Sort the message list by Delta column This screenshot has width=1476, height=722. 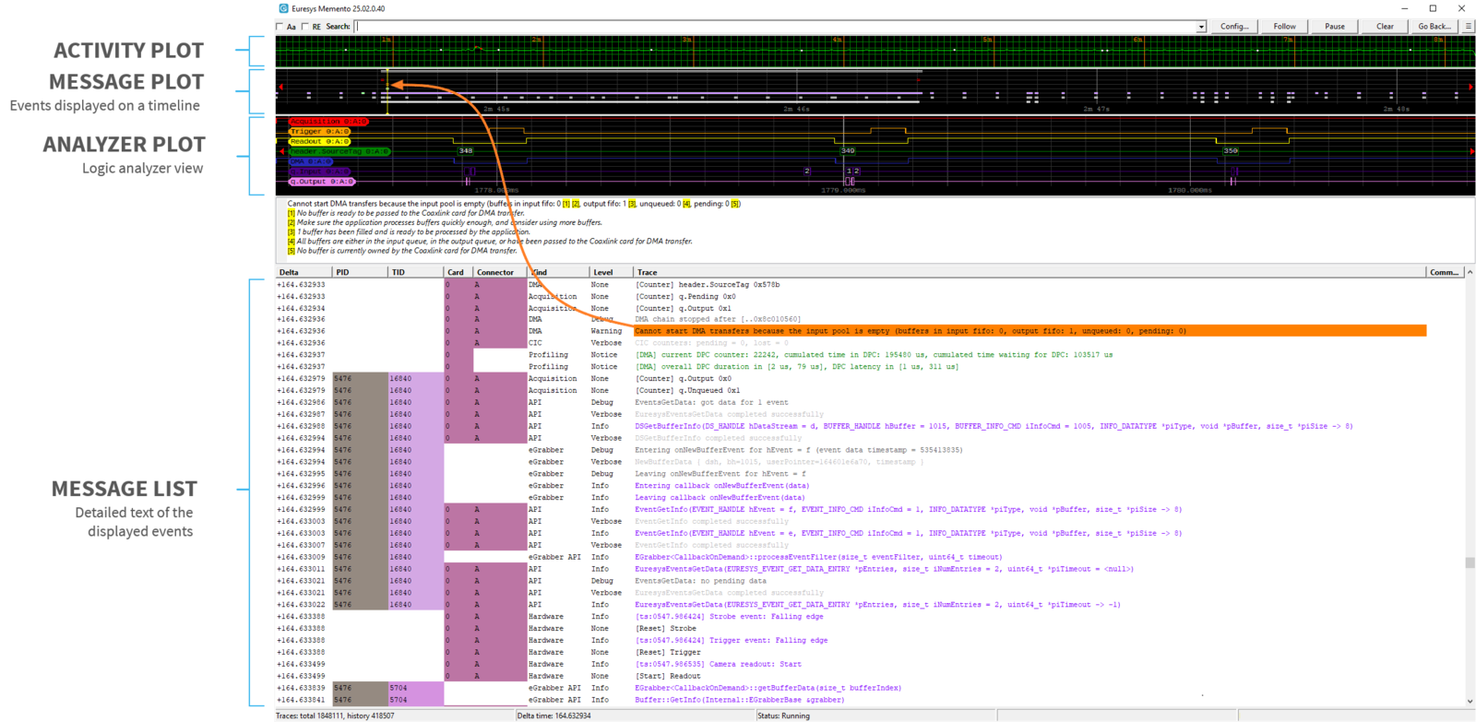304,272
